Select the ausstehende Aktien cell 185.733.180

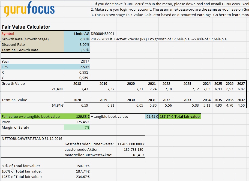131,150
